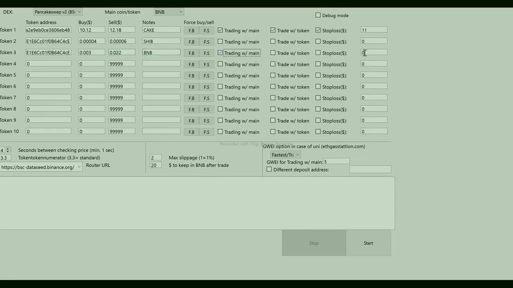Open the Fastest/Tra GWEI option dropdown

[285, 155]
